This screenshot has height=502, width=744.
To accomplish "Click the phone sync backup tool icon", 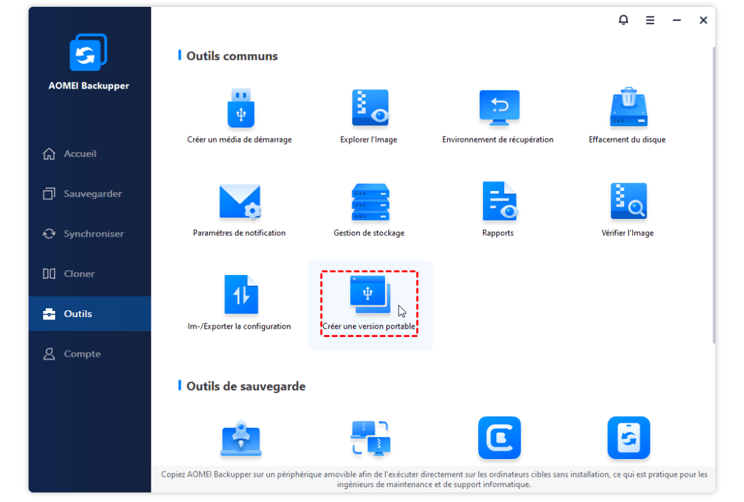I will pos(629,438).
